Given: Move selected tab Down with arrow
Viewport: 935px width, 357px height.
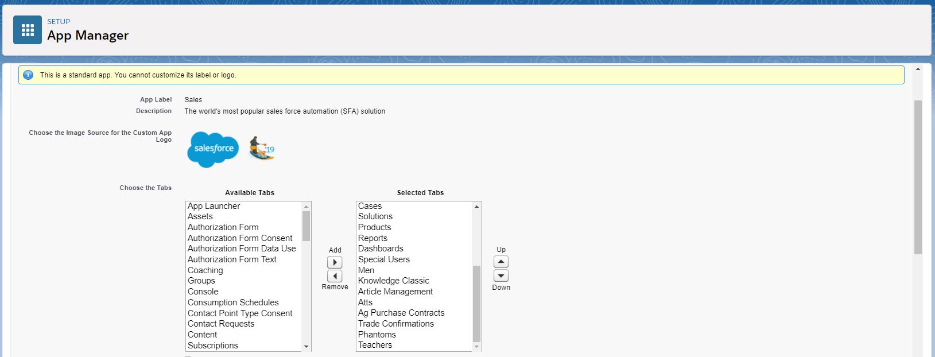Looking at the screenshot, I should [x=501, y=275].
